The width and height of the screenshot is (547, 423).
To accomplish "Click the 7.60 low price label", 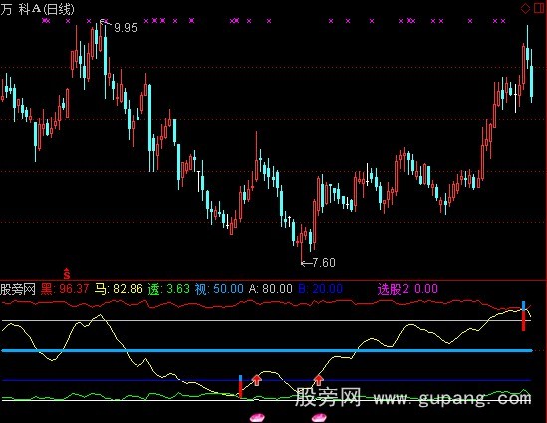I will click(324, 262).
